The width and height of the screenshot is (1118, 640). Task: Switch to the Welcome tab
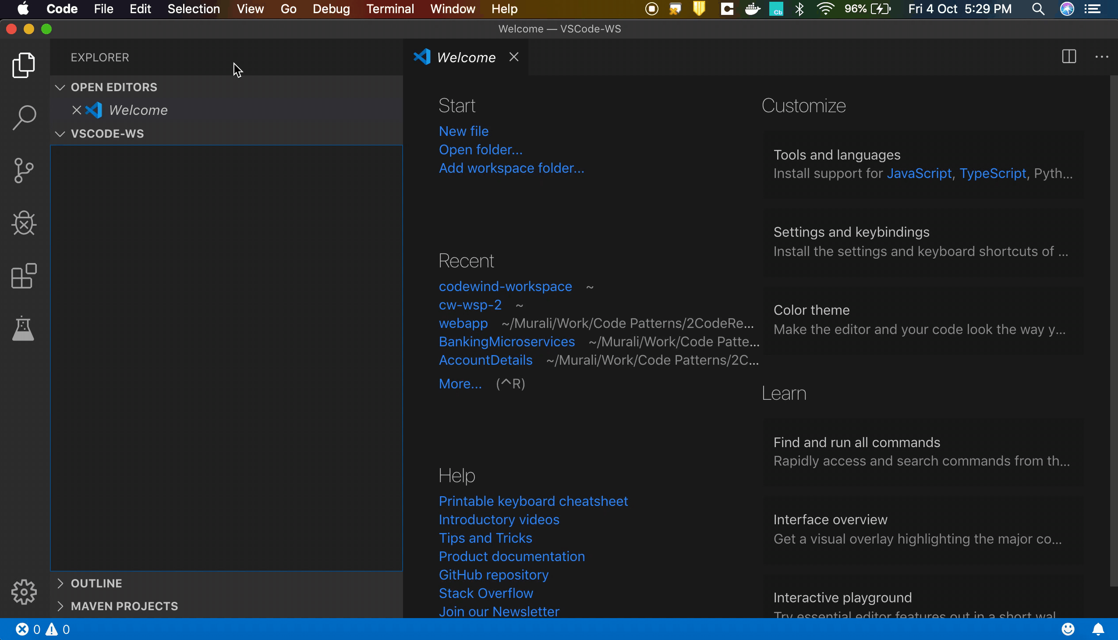point(466,57)
